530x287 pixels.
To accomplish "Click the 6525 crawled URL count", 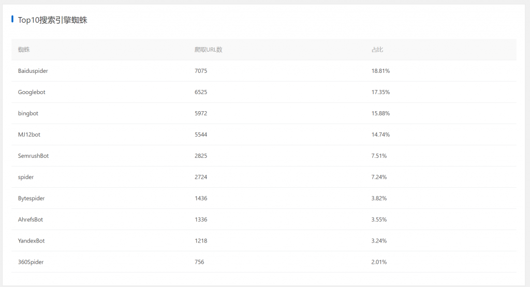I will coord(201,92).
